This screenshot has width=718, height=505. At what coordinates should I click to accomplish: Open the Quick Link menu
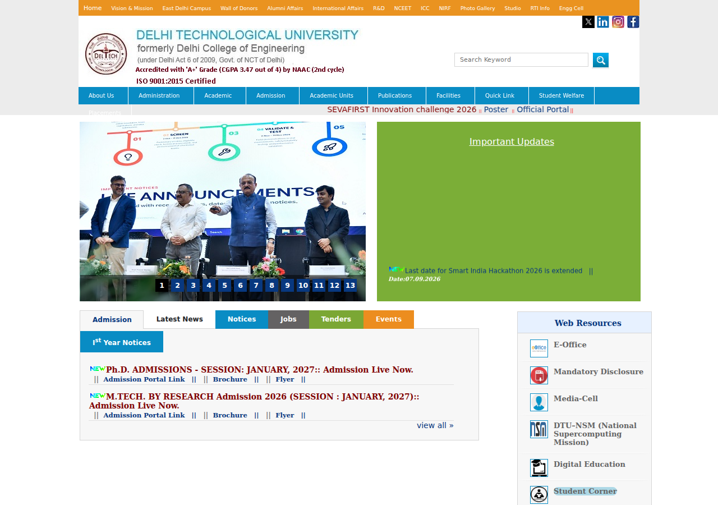[x=501, y=96]
